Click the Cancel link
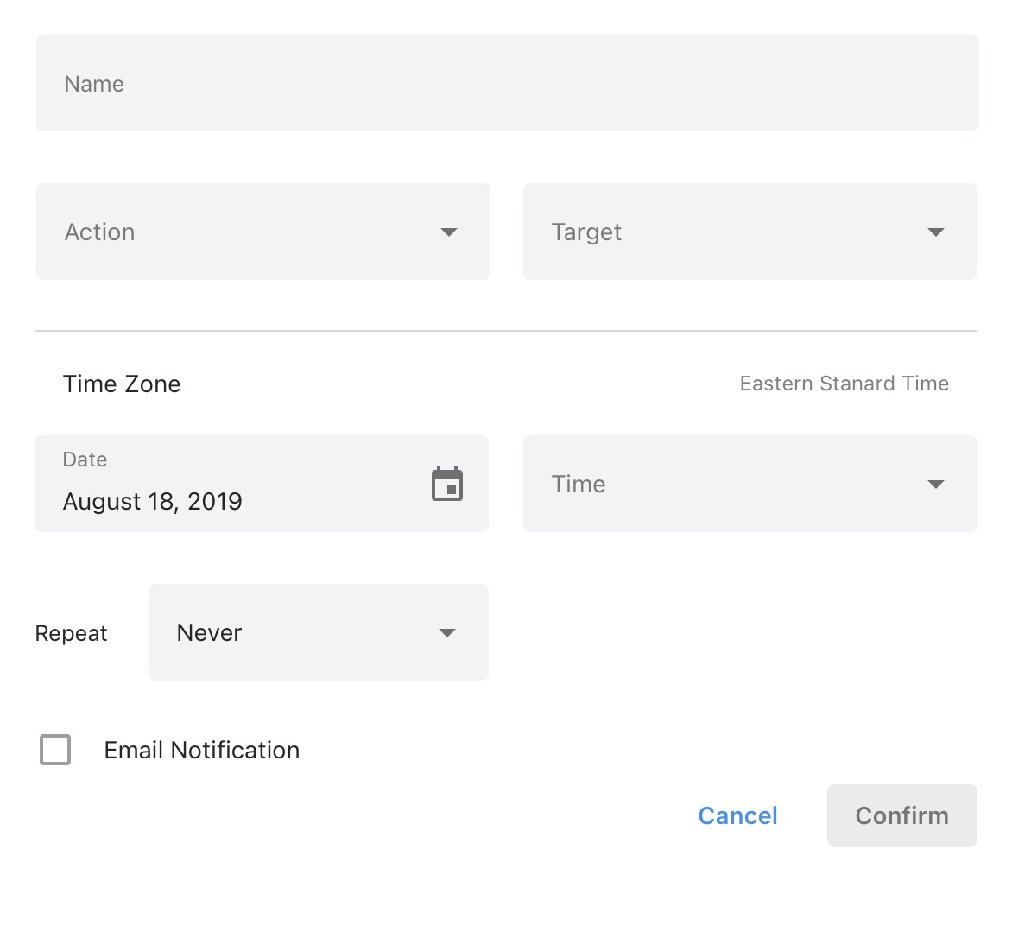 737,815
